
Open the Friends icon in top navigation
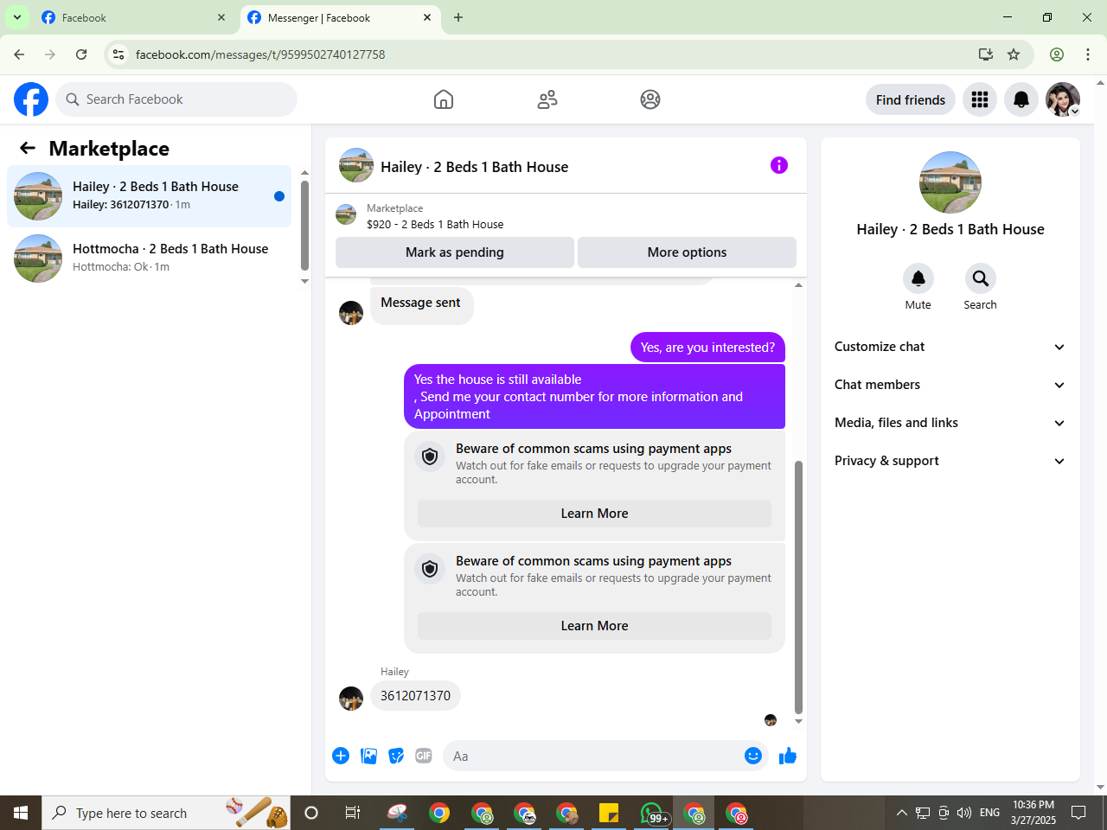[x=547, y=99]
